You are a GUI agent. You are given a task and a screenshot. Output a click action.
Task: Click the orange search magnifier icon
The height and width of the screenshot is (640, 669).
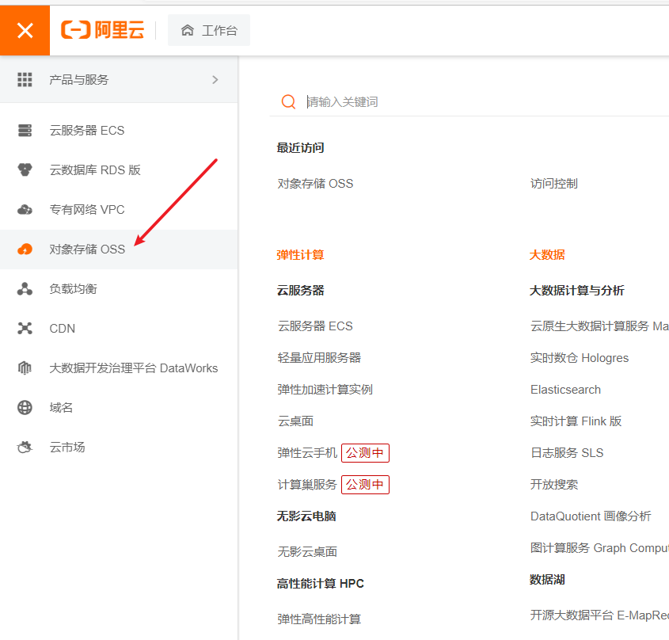pyautogui.click(x=289, y=102)
